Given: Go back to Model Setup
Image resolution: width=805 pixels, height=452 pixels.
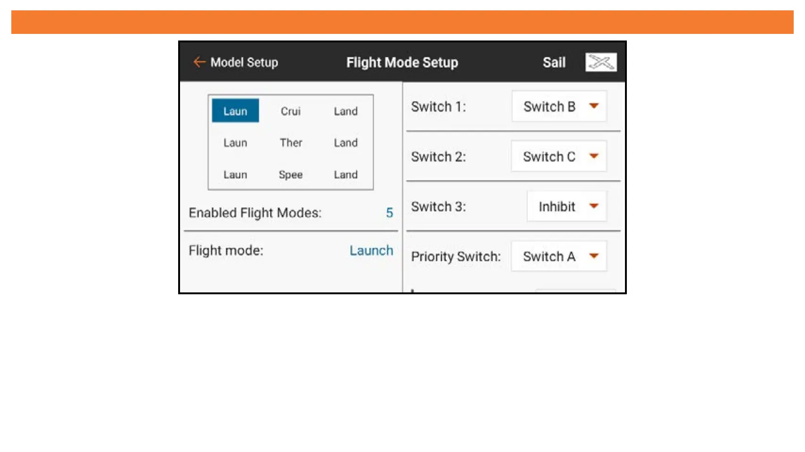Looking at the screenshot, I should [244, 62].
